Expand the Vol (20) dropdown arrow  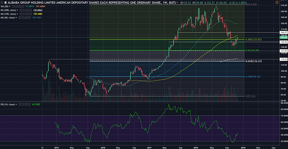tap(10, 6)
